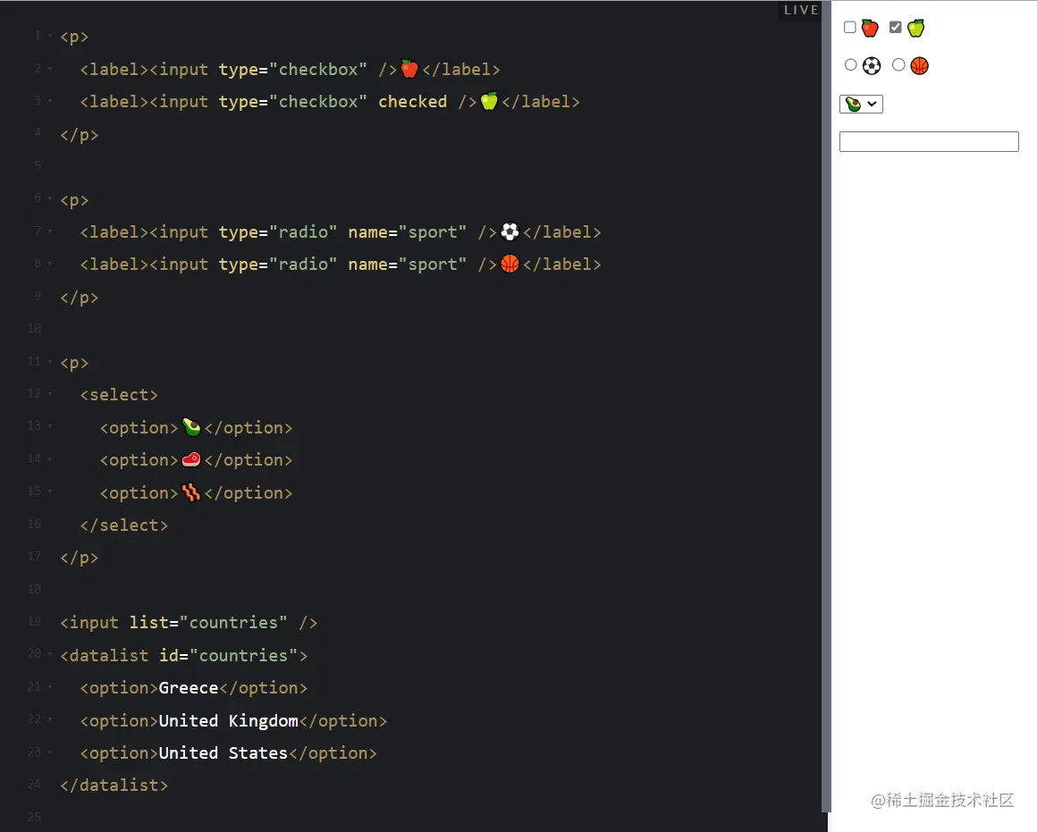
Task: Click the basketball emoji in preview
Action: pyautogui.click(x=919, y=65)
